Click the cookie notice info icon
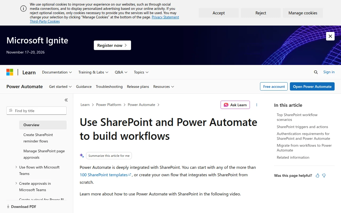Screen dimensions: 341x213 23,9
